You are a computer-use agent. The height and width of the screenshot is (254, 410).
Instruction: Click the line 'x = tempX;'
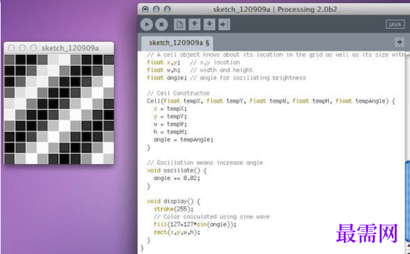(x=170, y=109)
